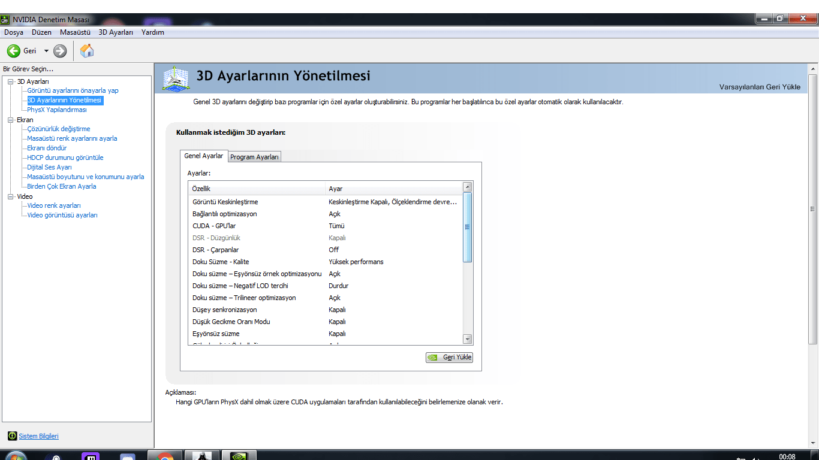Click the Geri Yükle button

[449, 358]
